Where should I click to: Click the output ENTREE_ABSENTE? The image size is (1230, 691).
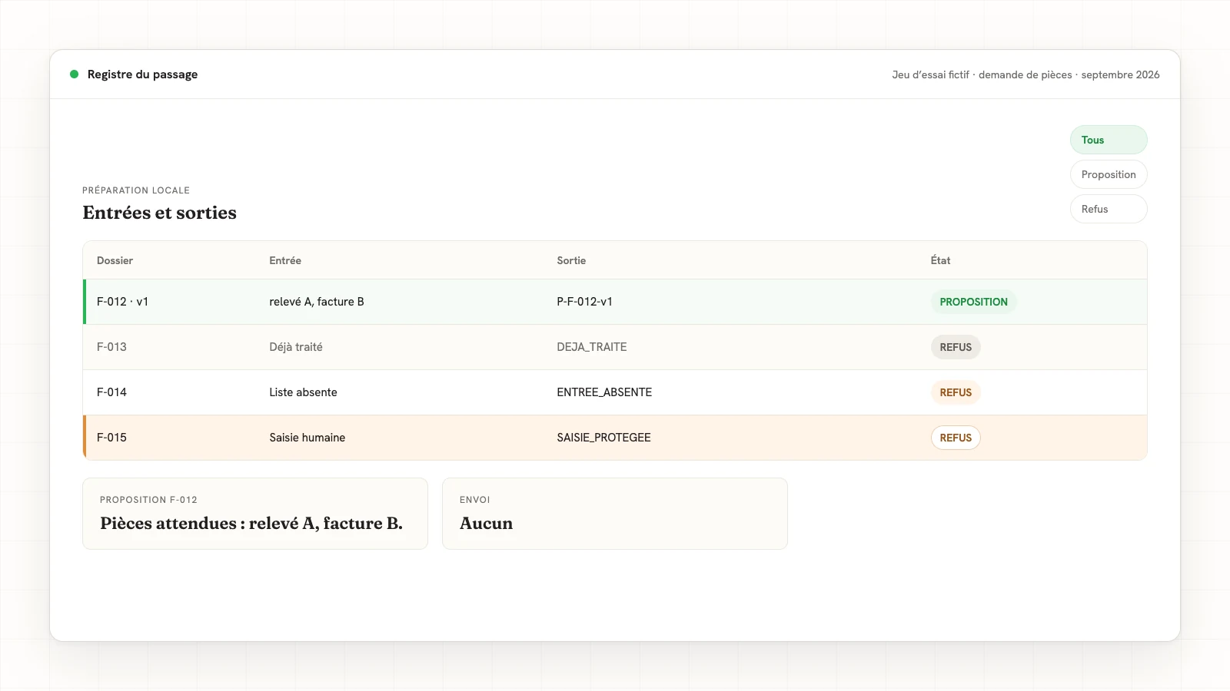(604, 392)
